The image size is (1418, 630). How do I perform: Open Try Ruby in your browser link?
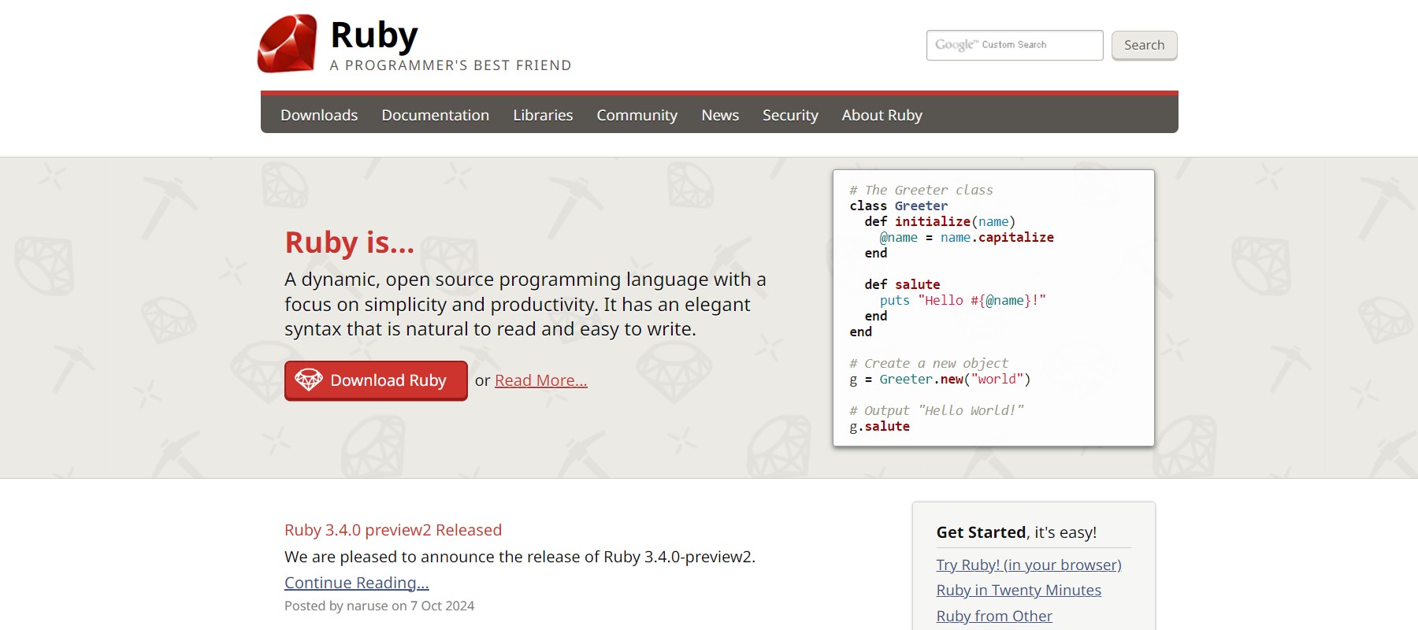(1028, 565)
